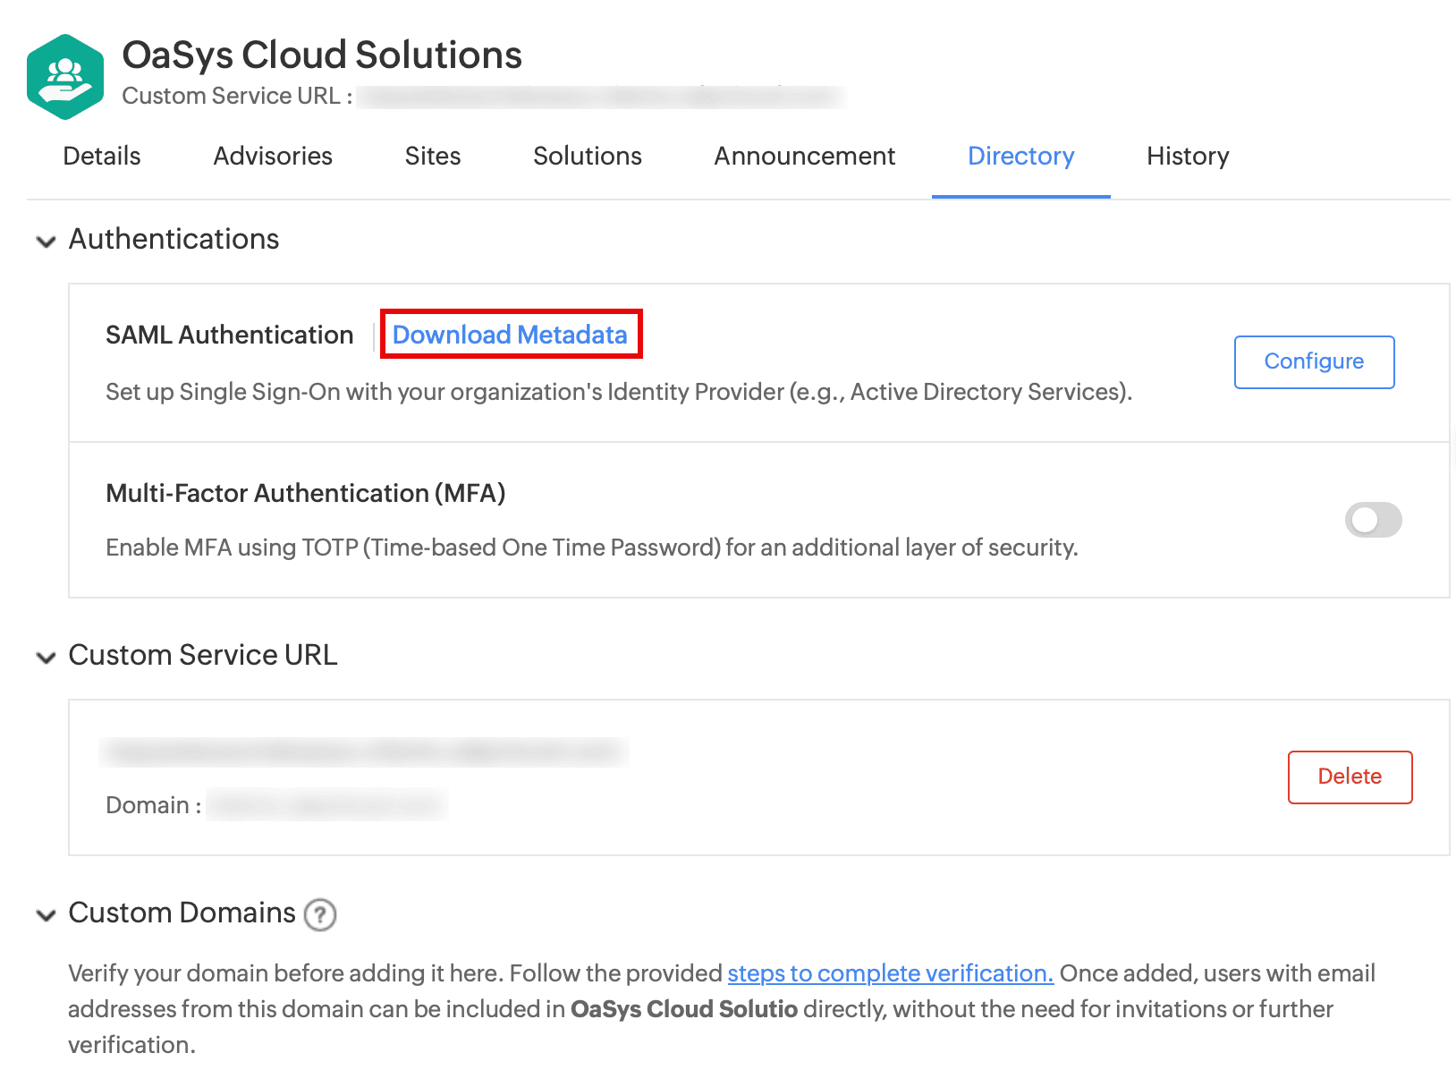Click the blurred URL in the Custom Service URL card

tap(364, 752)
